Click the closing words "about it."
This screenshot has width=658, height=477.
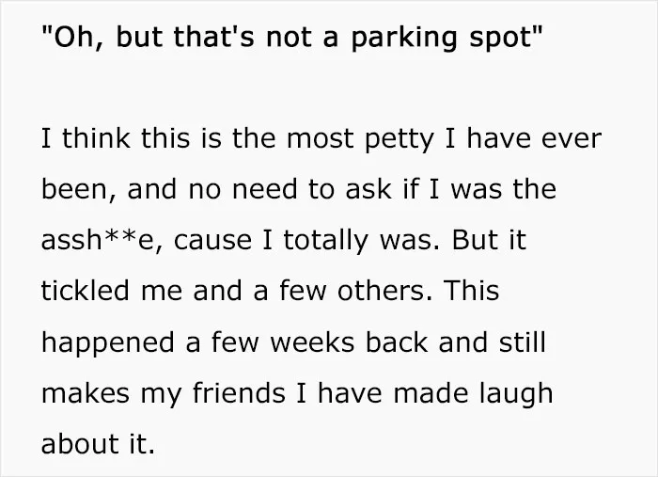pyautogui.click(x=98, y=444)
